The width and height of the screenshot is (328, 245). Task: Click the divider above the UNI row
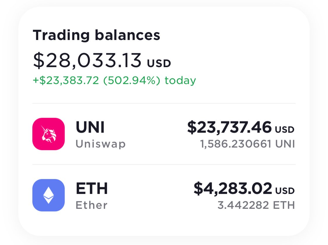(x=164, y=103)
